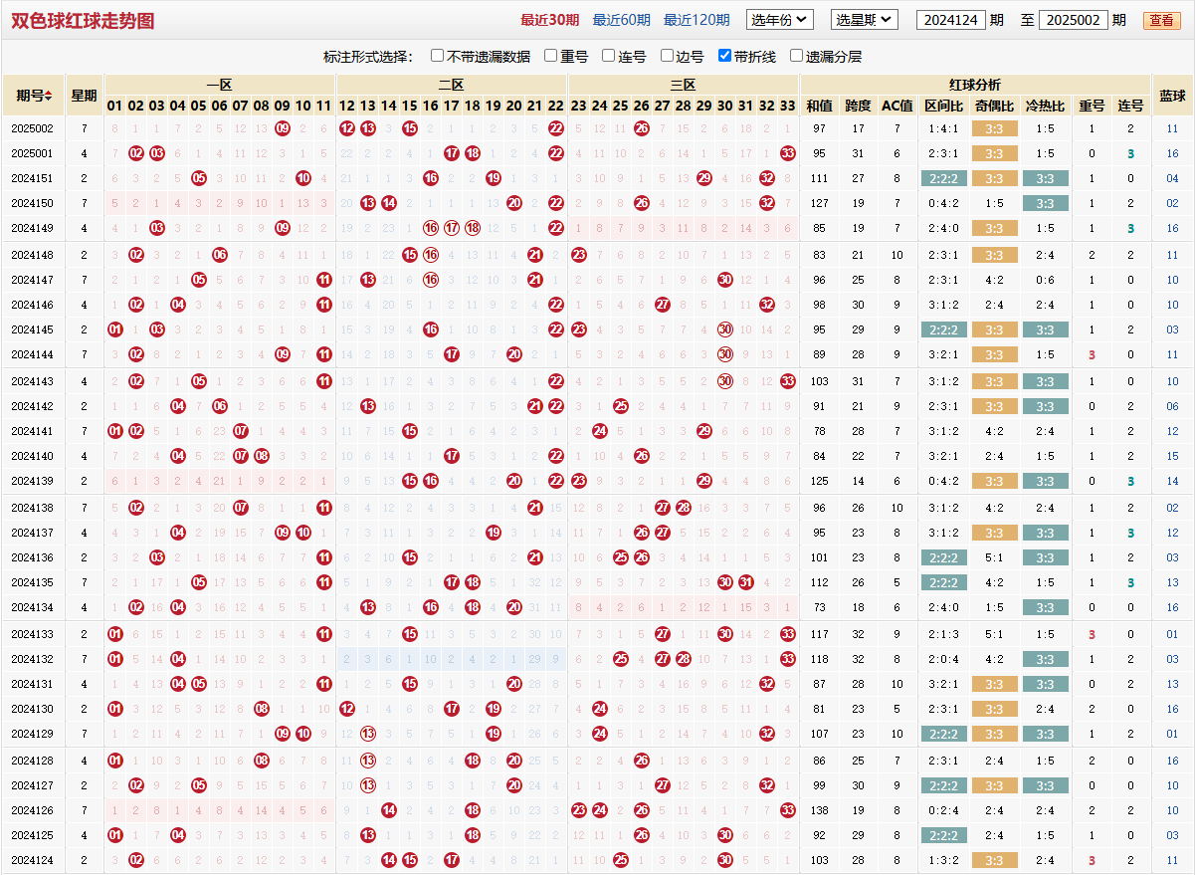Click red ball 01 in row 2024145
The height and width of the screenshot is (875, 1195).
(x=115, y=329)
